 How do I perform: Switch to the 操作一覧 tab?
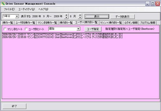[x=8, y=23]
